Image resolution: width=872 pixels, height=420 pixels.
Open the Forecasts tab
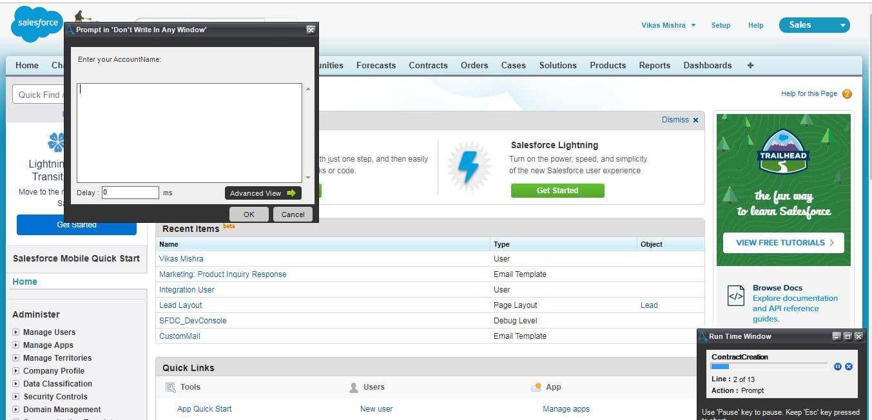coord(376,65)
